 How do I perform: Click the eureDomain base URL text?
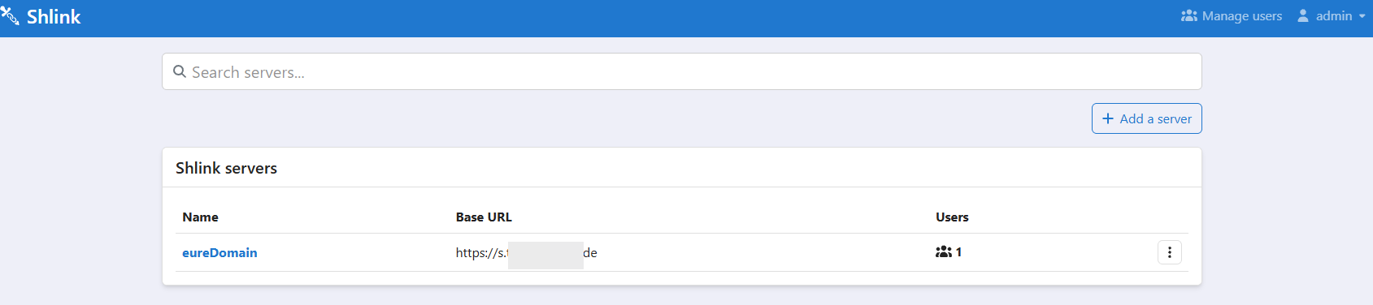click(x=526, y=253)
